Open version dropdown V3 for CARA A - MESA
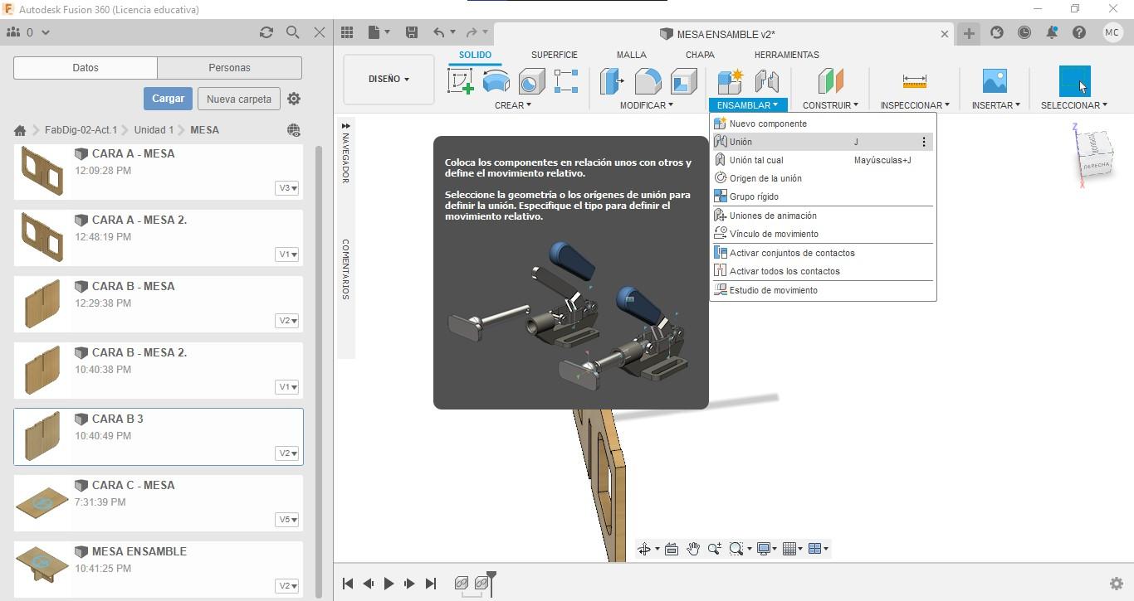The height and width of the screenshot is (601, 1134). [x=287, y=188]
